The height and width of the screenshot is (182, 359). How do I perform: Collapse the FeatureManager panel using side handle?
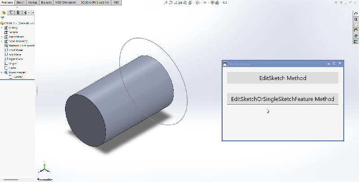pyautogui.click(x=36, y=91)
